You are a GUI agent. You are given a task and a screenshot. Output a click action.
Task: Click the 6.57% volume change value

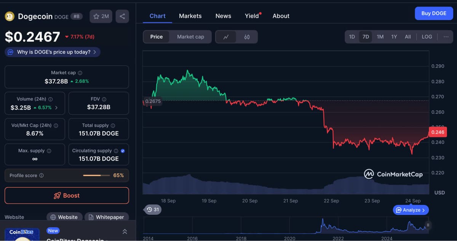(43, 108)
